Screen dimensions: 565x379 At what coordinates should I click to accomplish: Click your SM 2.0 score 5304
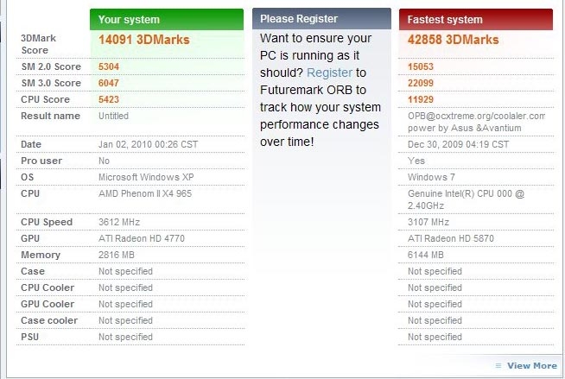(110, 66)
